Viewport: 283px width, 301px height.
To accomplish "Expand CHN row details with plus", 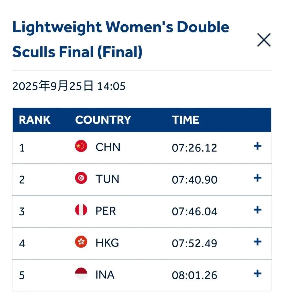I will tap(257, 146).
